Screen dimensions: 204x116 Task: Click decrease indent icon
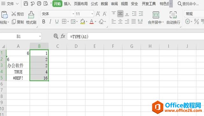coord(134,14)
